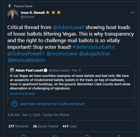
Task: Open the @AdamLaxalt mention in tweet text
Action: click(x=69, y=27)
